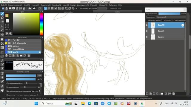Toggle the Заблокировать checkbox
Viewport: 191px width, 107px height.
[x=173, y=21]
